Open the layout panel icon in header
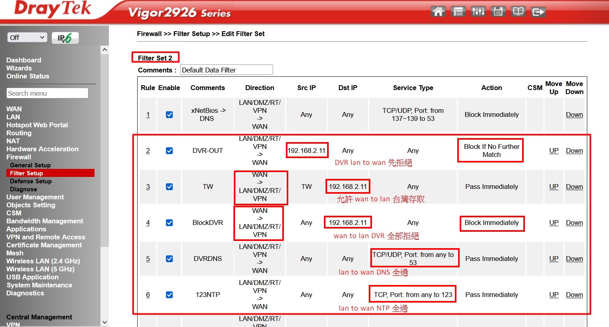Viewport: 609px width, 327px height. coord(458,12)
